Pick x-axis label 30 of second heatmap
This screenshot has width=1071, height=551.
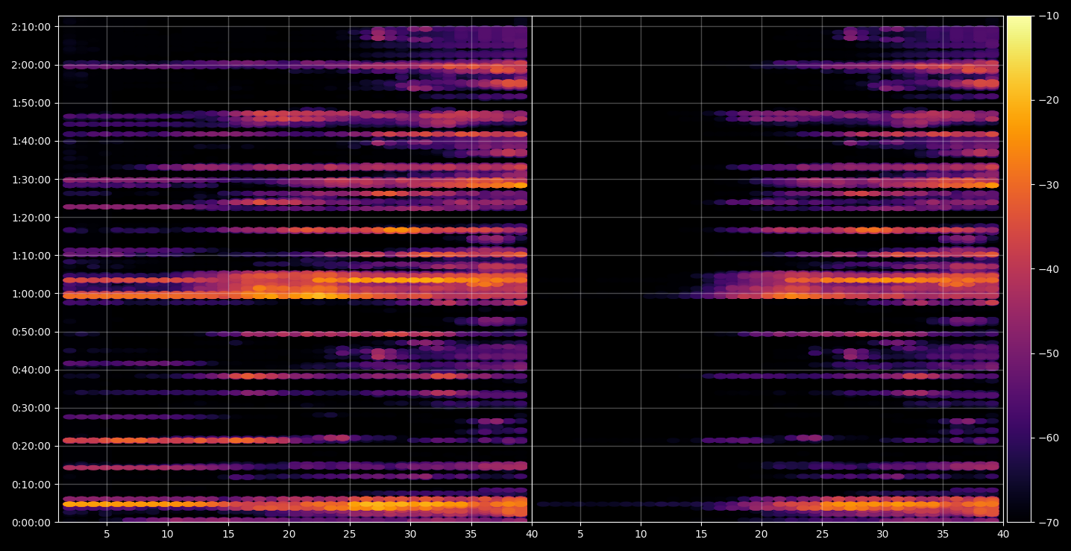tap(882, 534)
